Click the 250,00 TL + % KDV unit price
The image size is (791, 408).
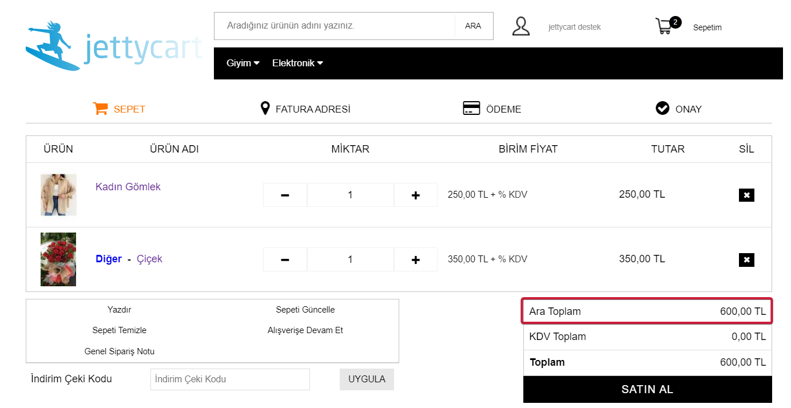(x=487, y=195)
